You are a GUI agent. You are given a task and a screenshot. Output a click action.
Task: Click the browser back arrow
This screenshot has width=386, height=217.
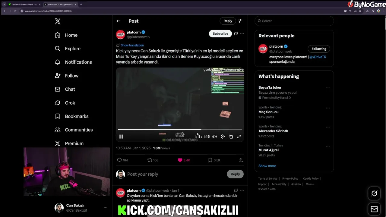[5, 11]
